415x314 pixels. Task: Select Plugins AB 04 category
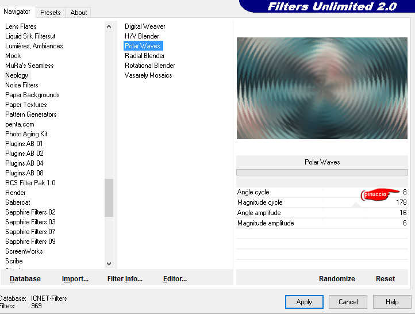coord(24,163)
